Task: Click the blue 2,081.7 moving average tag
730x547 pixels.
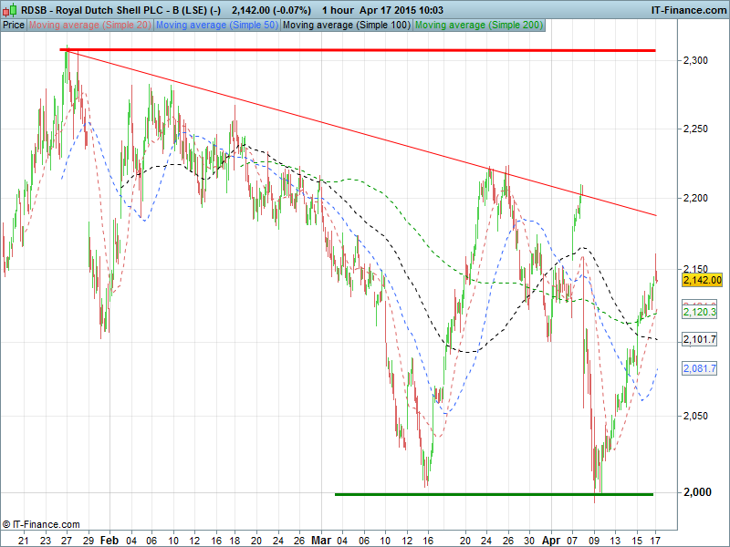Action: coord(699,368)
